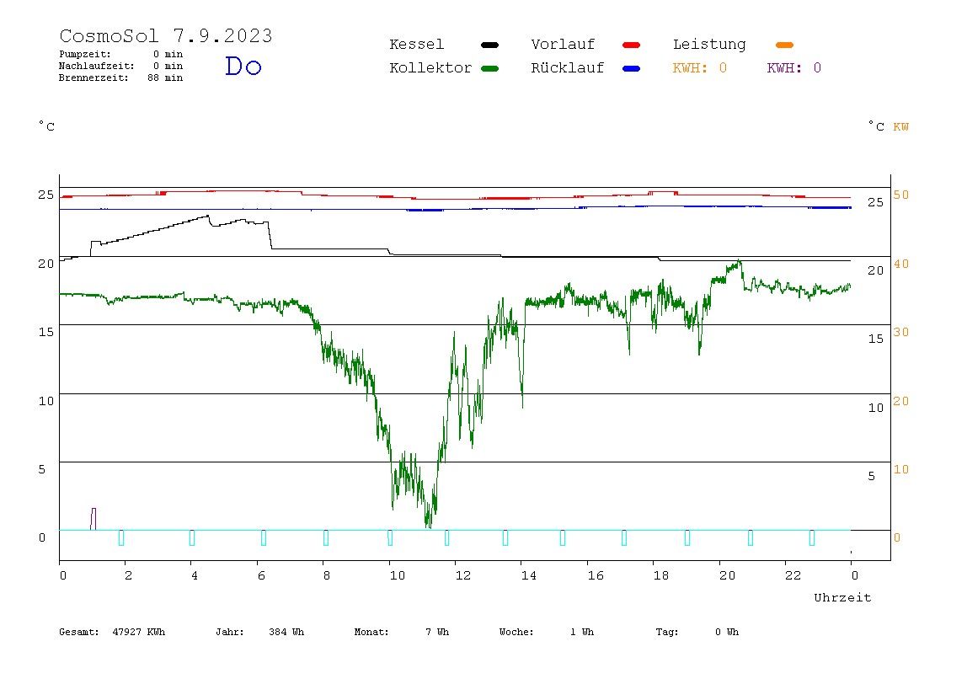Click the 'Gesamt: 47927 KWh' total
This screenshot has width=967, height=684.
click(112, 632)
